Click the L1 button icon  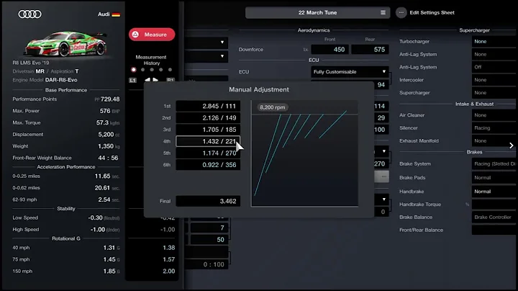pos(132,80)
